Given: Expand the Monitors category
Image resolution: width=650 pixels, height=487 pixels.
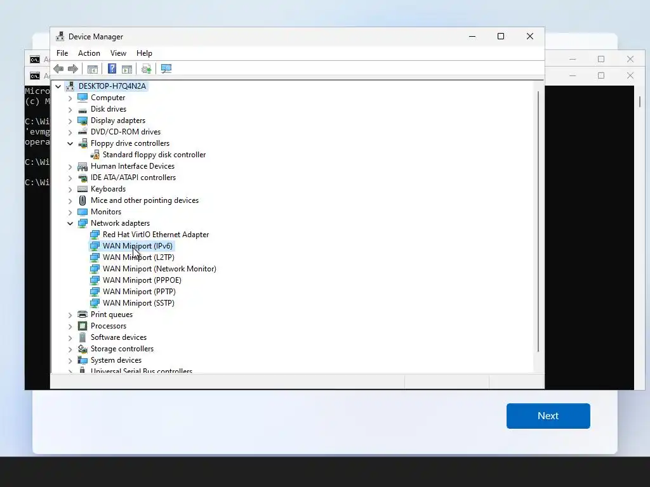Looking at the screenshot, I should tap(70, 212).
